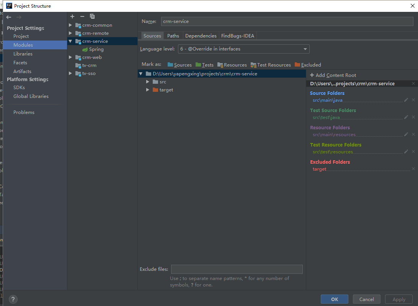This screenshot has height=306, width=418.
Task: Open the Language level dropdown
Action: click(x=244, y=49)
